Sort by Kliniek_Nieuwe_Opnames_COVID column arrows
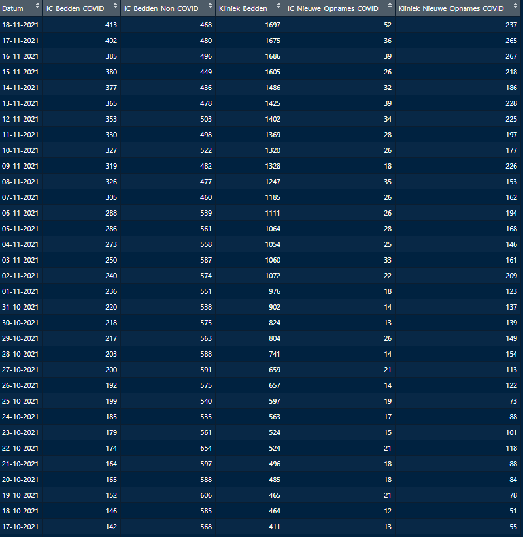This screenshot has height=537, width=523. point(515,6)
